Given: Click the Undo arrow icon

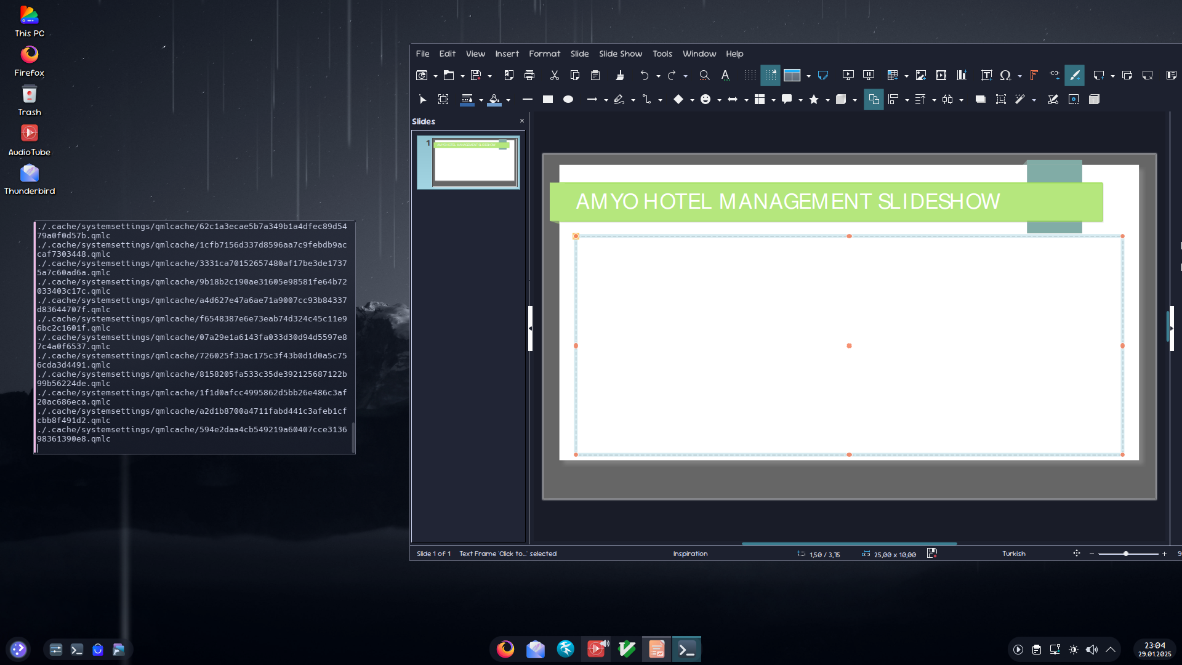Looking at the screenshot, I should (644, 75).
